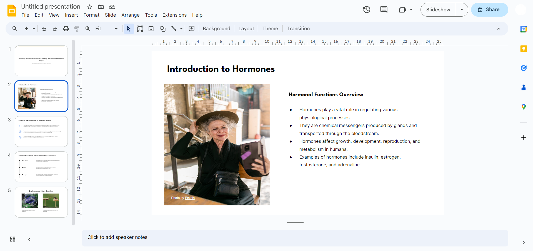Viewport: 533px width, 252px height.
Task: Select the shape tool icon
Action: [162, 29]
